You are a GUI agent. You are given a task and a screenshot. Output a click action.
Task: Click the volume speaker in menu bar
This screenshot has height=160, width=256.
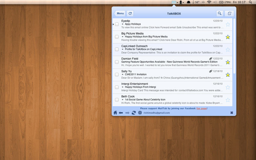pyautogui.click(x=215, y=2)
